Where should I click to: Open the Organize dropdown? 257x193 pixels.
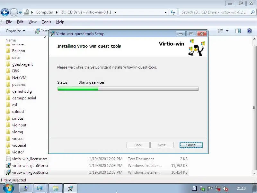tap(15, 31)
